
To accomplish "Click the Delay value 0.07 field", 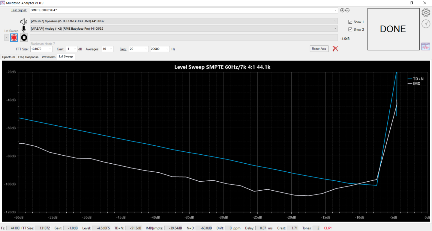I will [260, 228].
